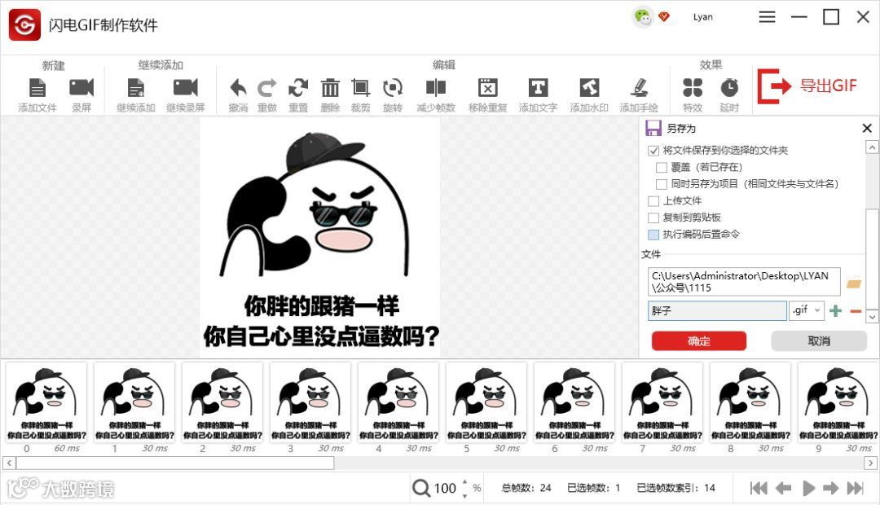This screenshot has height=505, width=880.
Task: Click the WeChat icon in title bar
Action: [x=642, y=17]
